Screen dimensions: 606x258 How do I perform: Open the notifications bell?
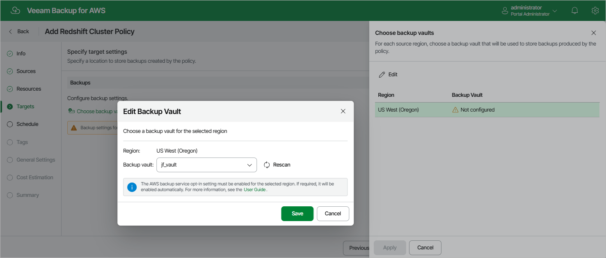[575, 11]
